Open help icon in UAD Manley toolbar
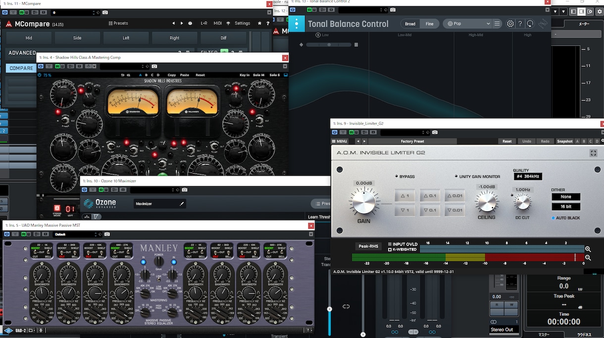The height and width of the screenshot is (338, 604). click(x=308, y=330)
